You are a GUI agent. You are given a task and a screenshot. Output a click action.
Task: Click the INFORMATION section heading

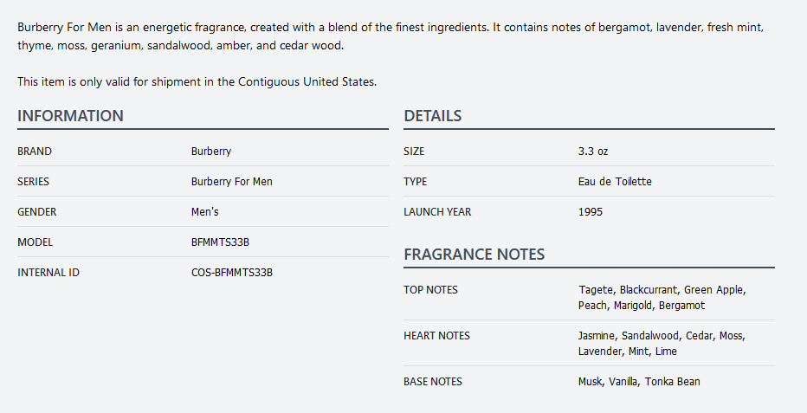70,116
